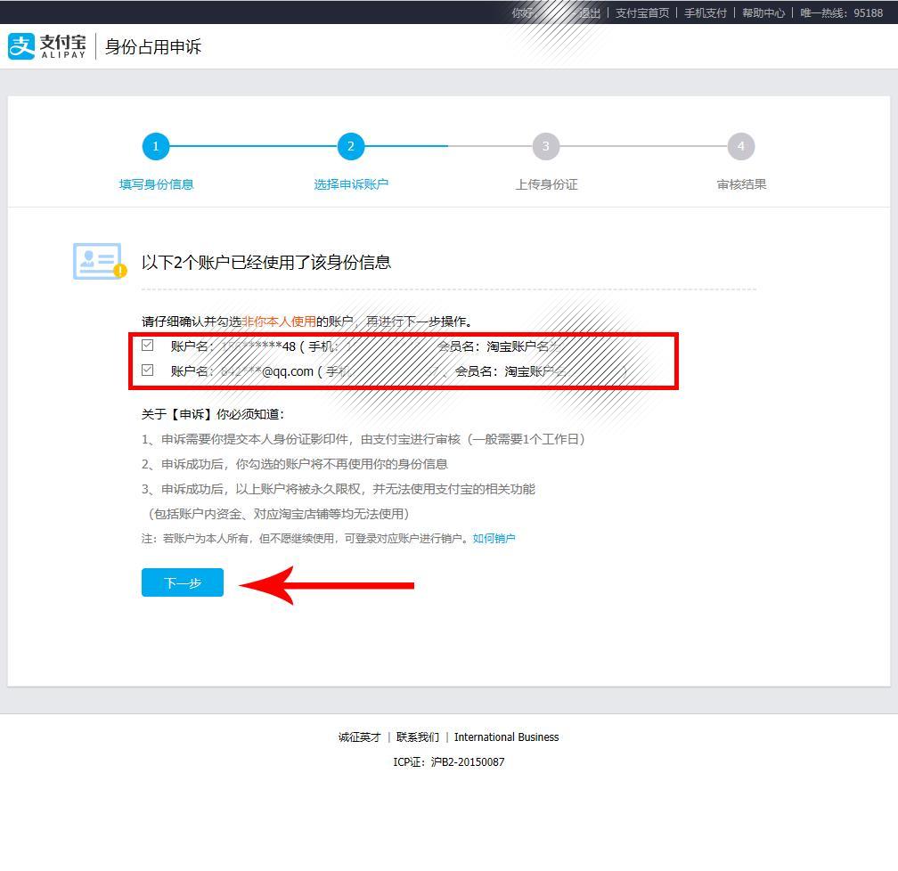This screenshot has height=871, width=898.
Task: Click the 诚征英才 footer link
Action: tap(359, 737)
